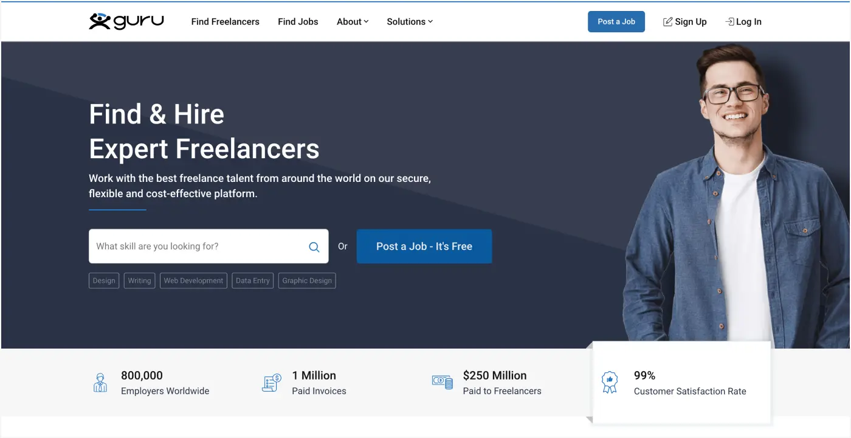This screenshot has height=438, width=851.
Task: Click the invoice icon beside 1 Million
Action: pos(272,383)
